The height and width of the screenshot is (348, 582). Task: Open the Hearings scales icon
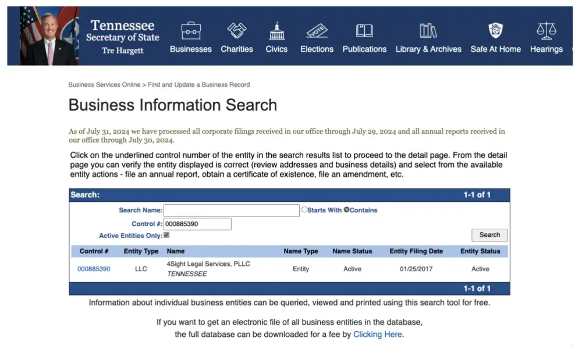click(546, 30)
